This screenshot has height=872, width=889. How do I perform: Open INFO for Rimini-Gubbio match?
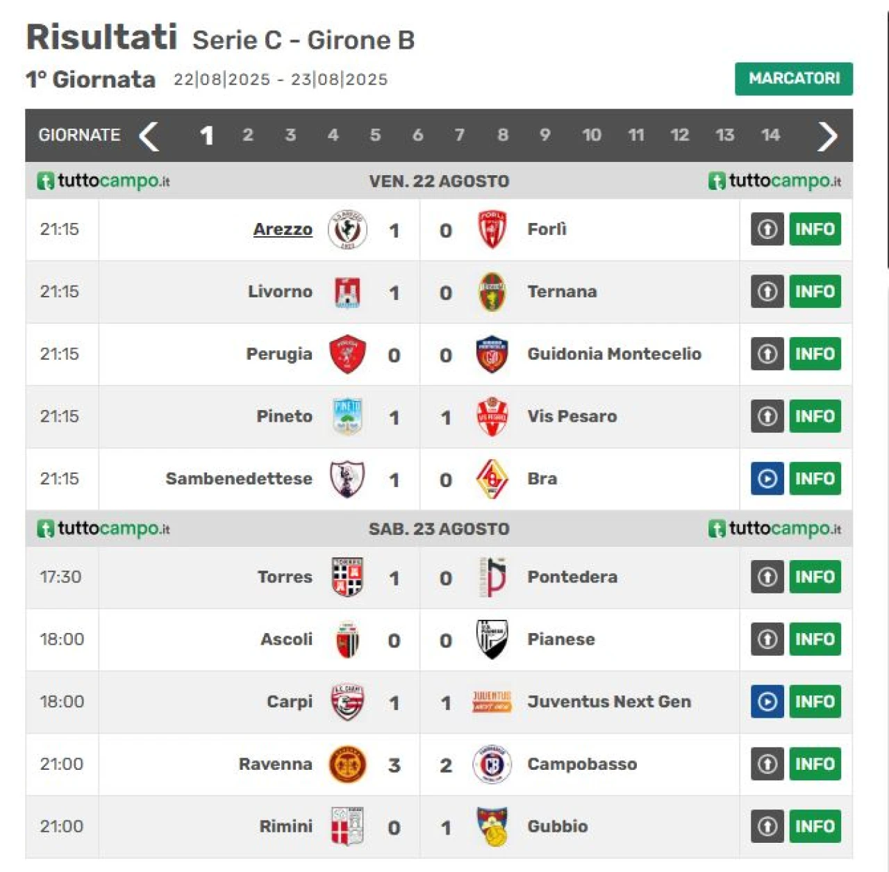815,826
